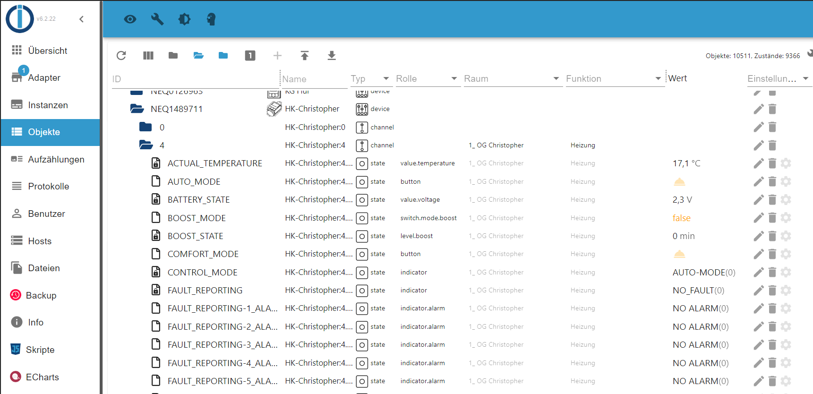Upload objects from JSON file icon
Viewport: 813px width, 394px height.
(x=305, y=56)
